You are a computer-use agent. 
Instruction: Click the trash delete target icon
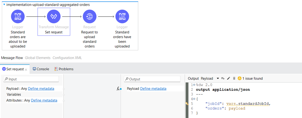tap(234, 78)
